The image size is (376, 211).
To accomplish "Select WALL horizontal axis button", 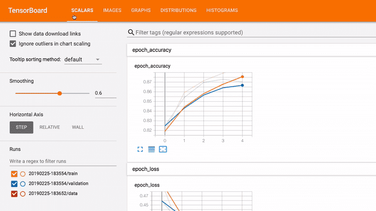I will click(78, 127).
